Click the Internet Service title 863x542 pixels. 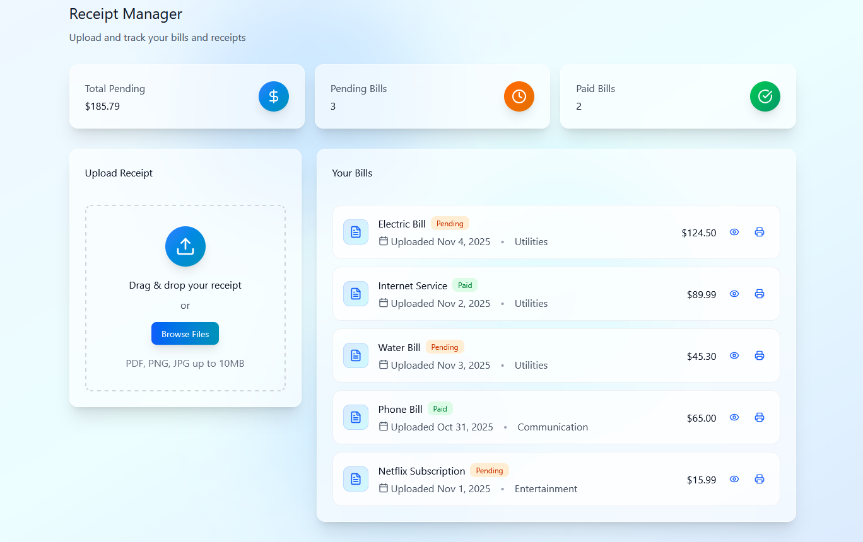(413, 286)
